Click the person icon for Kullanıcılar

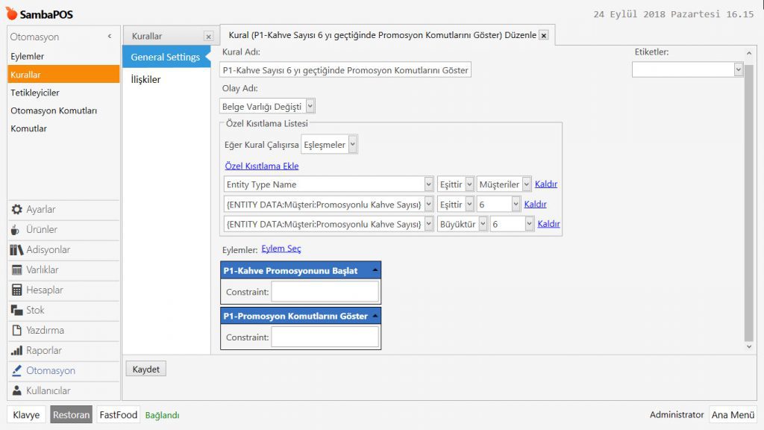[16, 391]
